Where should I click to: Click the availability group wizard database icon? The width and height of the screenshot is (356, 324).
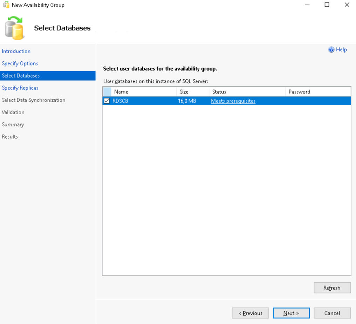coord(15,28)
